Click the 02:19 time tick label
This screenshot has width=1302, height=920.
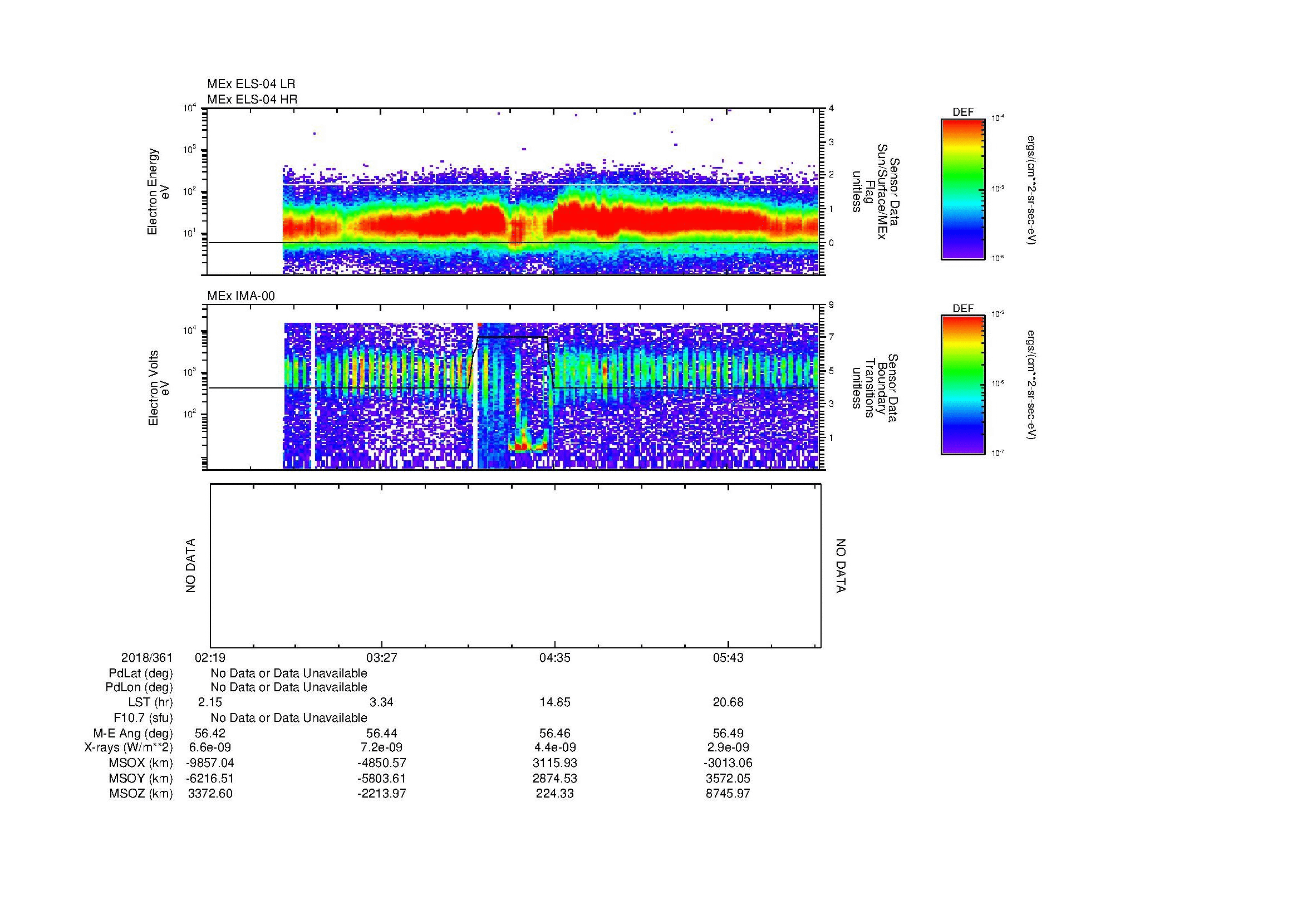(210, 657)
